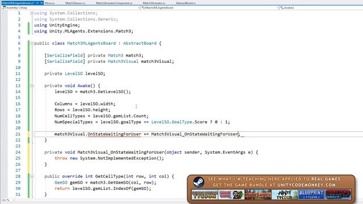Switch to the Match3MLAgentsBoard.cs tab
This screenshot has height=204, width=363.
coord(18,3)
